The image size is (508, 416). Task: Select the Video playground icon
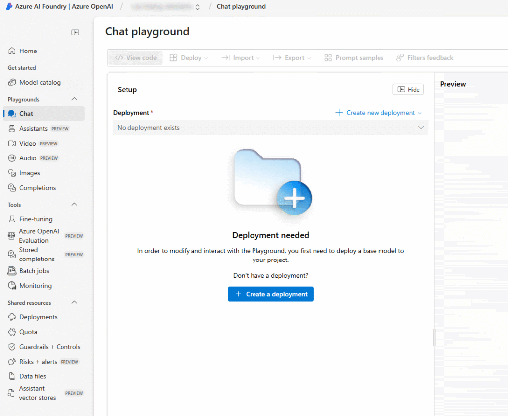pos(12,144)
